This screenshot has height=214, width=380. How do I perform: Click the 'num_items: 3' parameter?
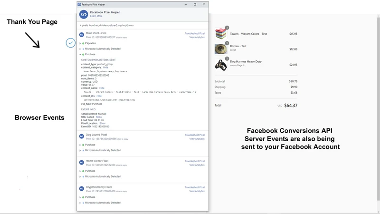pos(89,78)
